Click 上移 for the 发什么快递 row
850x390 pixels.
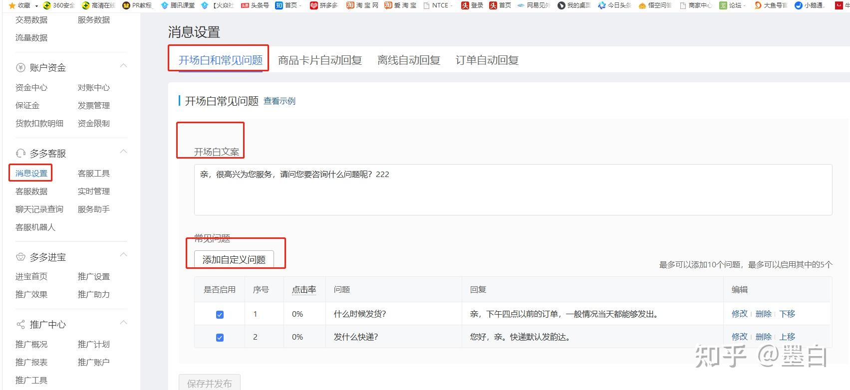(x=788, y=337)
